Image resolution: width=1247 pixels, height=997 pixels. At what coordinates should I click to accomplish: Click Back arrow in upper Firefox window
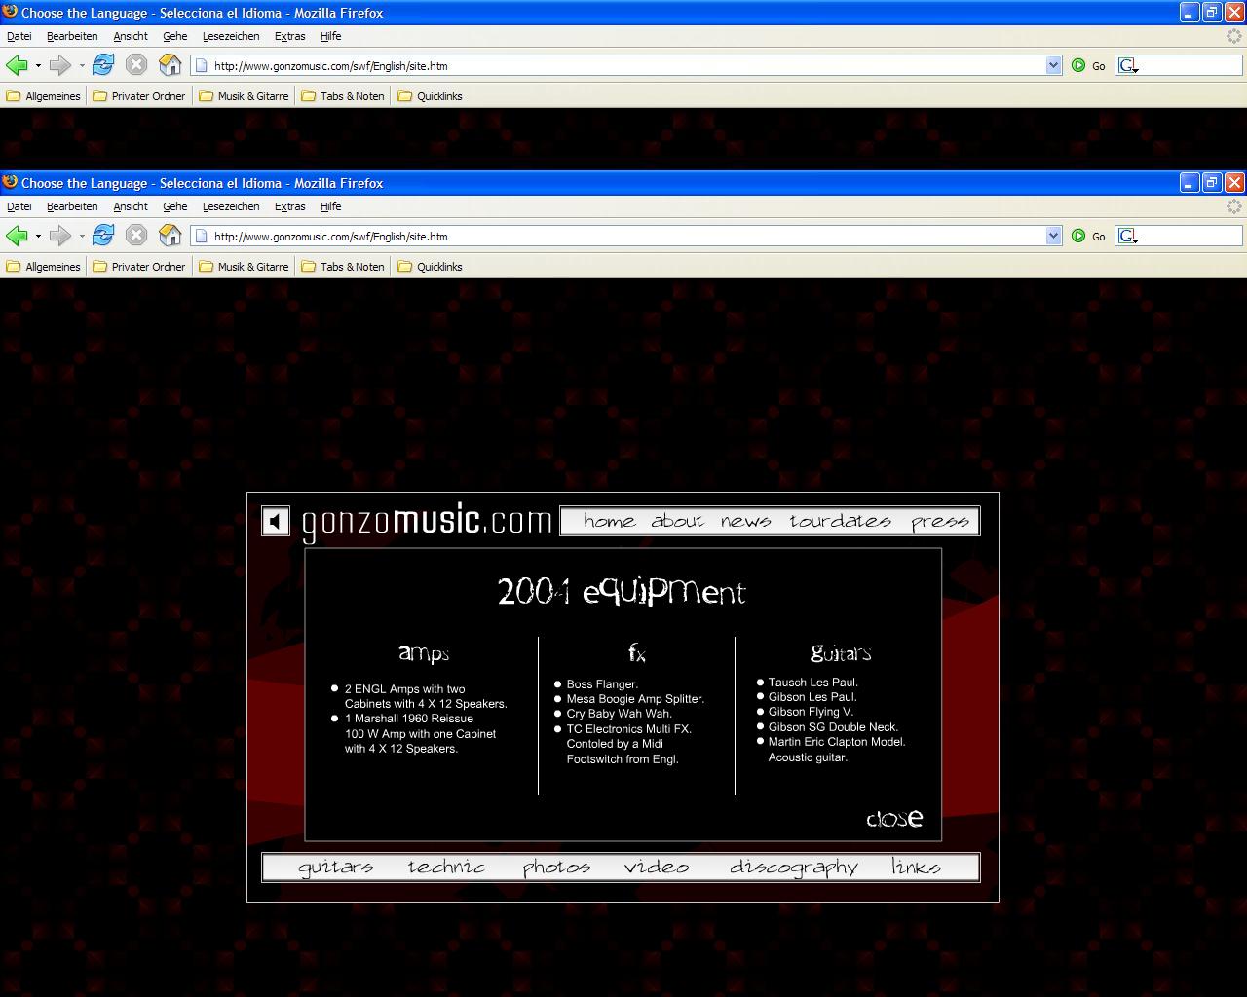tap(17, 65)
